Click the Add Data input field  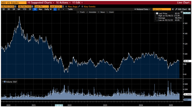(162, 9)
